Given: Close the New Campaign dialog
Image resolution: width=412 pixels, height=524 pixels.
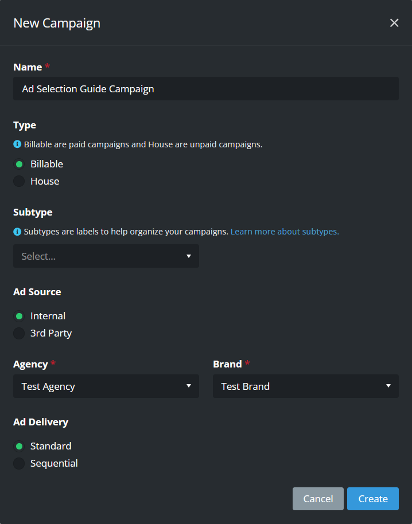Looking at the screenshot, I should pyautogui.click(x=394, y=23).
